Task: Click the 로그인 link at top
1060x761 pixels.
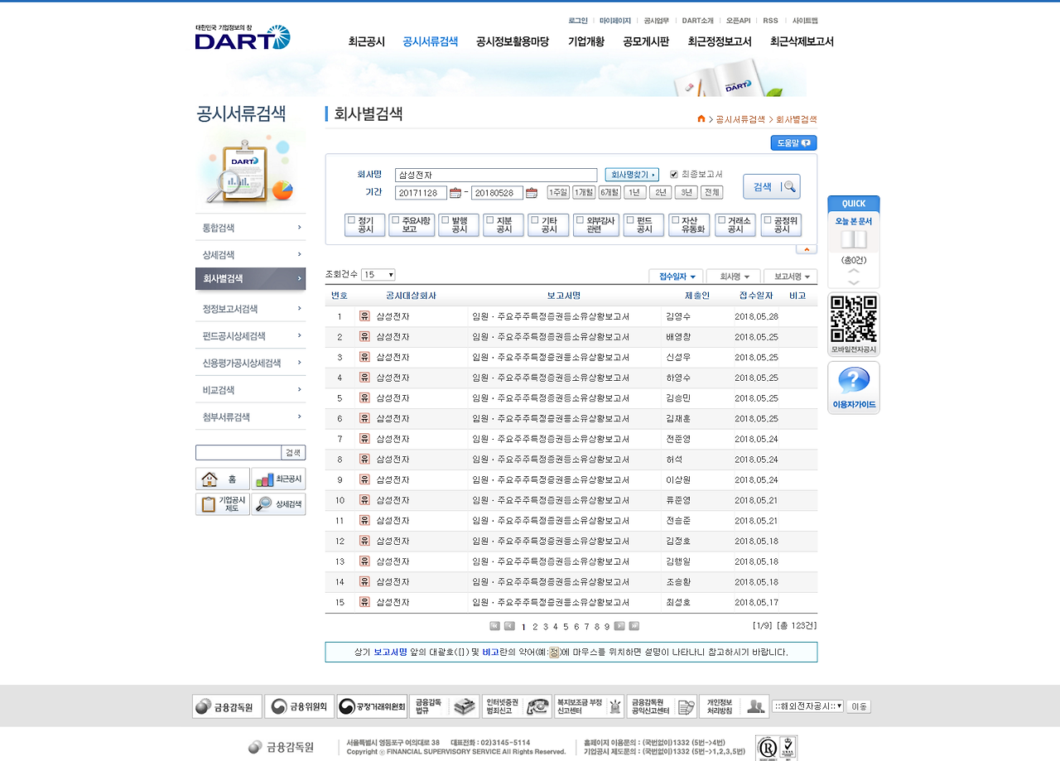Action: (x=578, y=21)
